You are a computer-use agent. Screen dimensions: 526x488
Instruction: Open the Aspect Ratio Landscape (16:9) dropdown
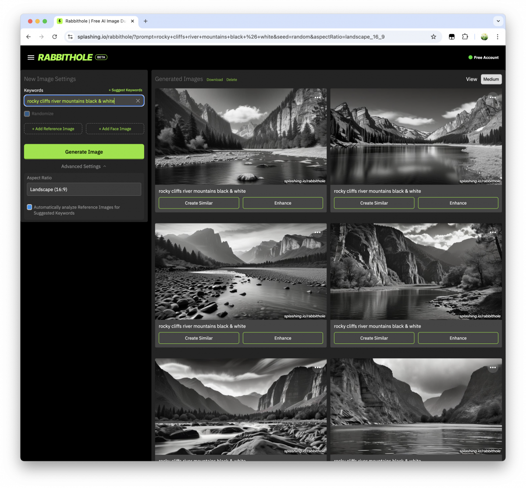pos(84,189)
